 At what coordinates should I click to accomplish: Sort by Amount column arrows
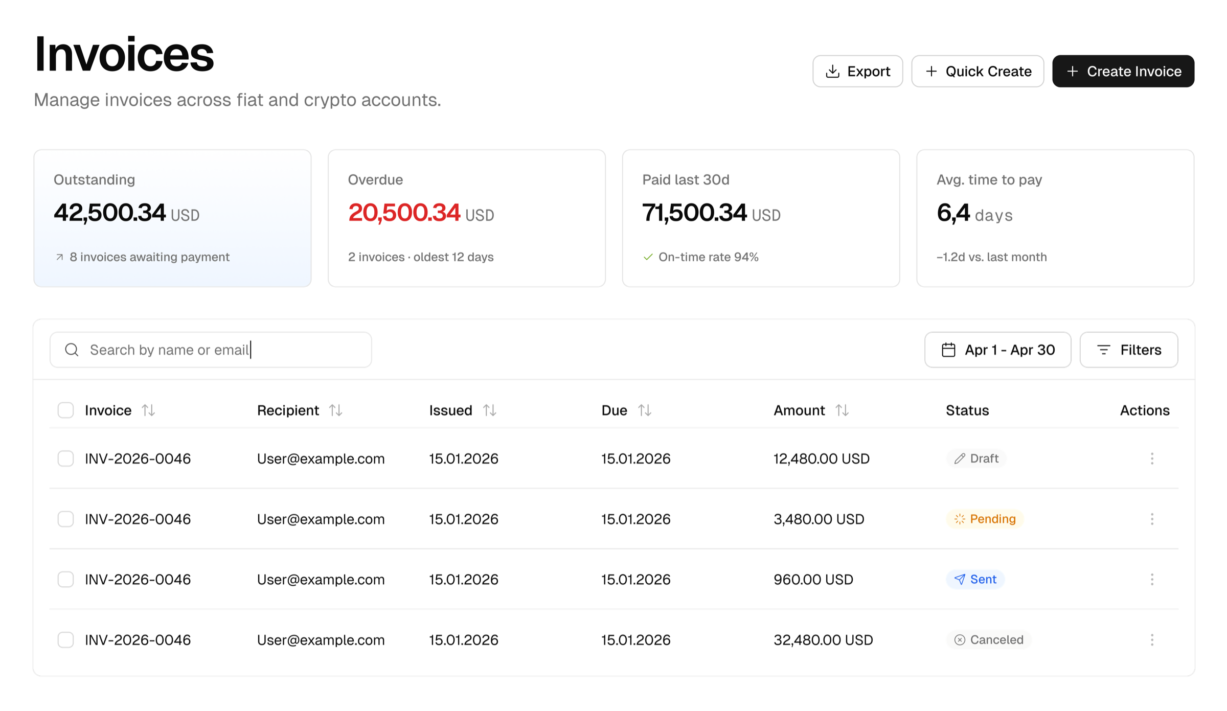coord(842,410)
